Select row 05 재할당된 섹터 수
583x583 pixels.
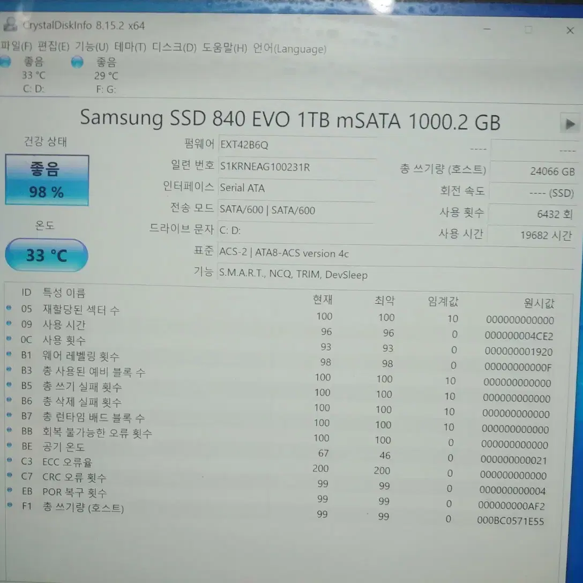click(281, 314)
